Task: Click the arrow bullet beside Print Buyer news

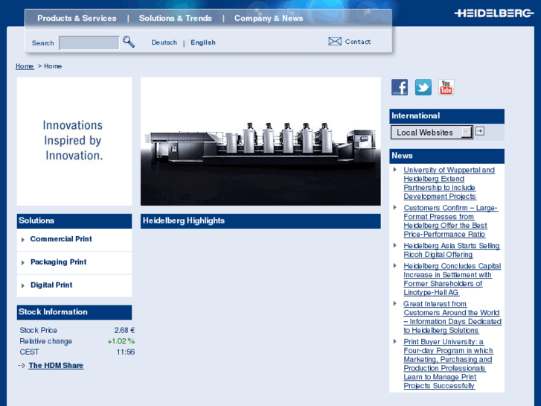Action: [395, 341]
